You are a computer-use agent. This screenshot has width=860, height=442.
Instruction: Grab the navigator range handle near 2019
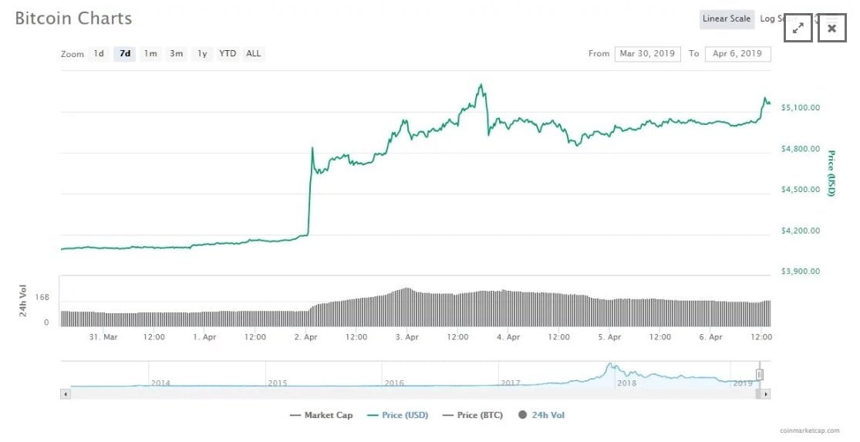760,375
